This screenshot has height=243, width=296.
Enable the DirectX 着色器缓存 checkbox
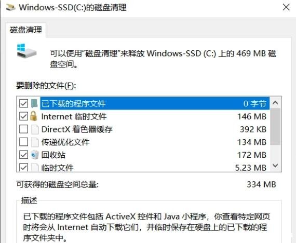point(23,129)
